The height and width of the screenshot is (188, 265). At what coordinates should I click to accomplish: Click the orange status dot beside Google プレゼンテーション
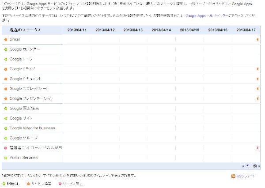[x=6, y=99]
